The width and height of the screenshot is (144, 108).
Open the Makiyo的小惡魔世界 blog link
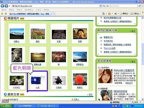click(x=124, y=70)
